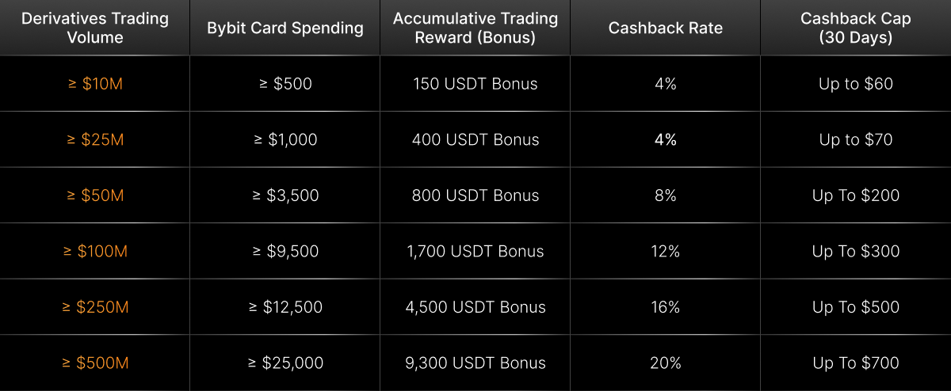Click the 12% cashback rate value
This screenshot has height=391, width=951.
pyautogui.click(x=666, y=252)
